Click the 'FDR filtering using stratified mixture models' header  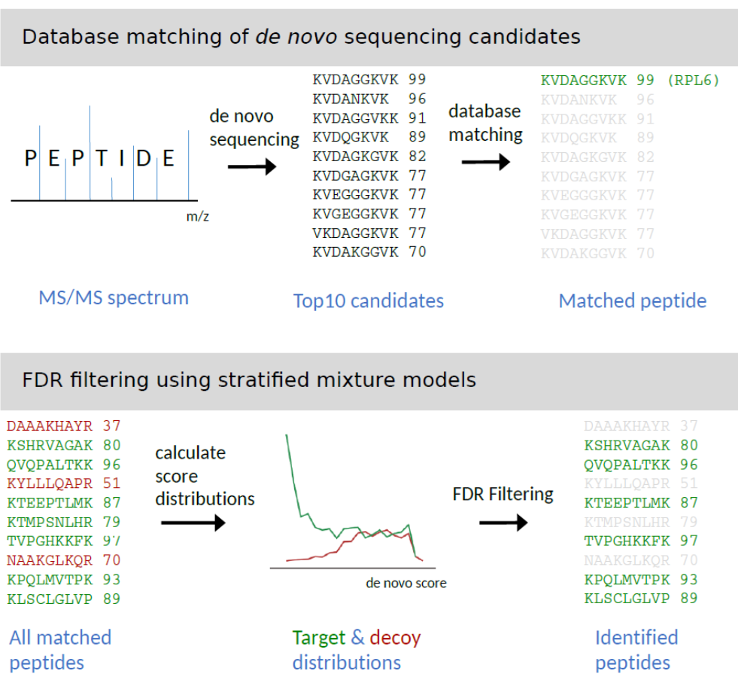[249, 380]
